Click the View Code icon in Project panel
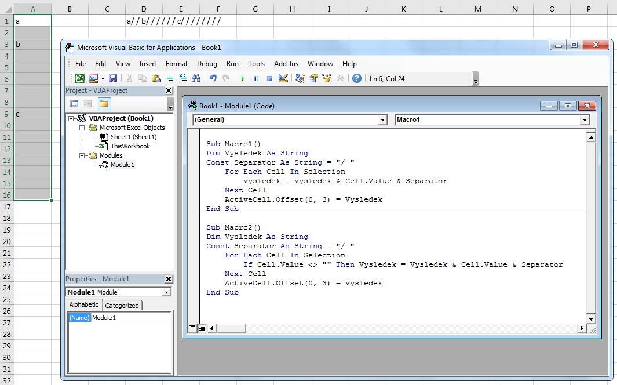The width and height of the screenshot is (617, 385). [74, 104]
